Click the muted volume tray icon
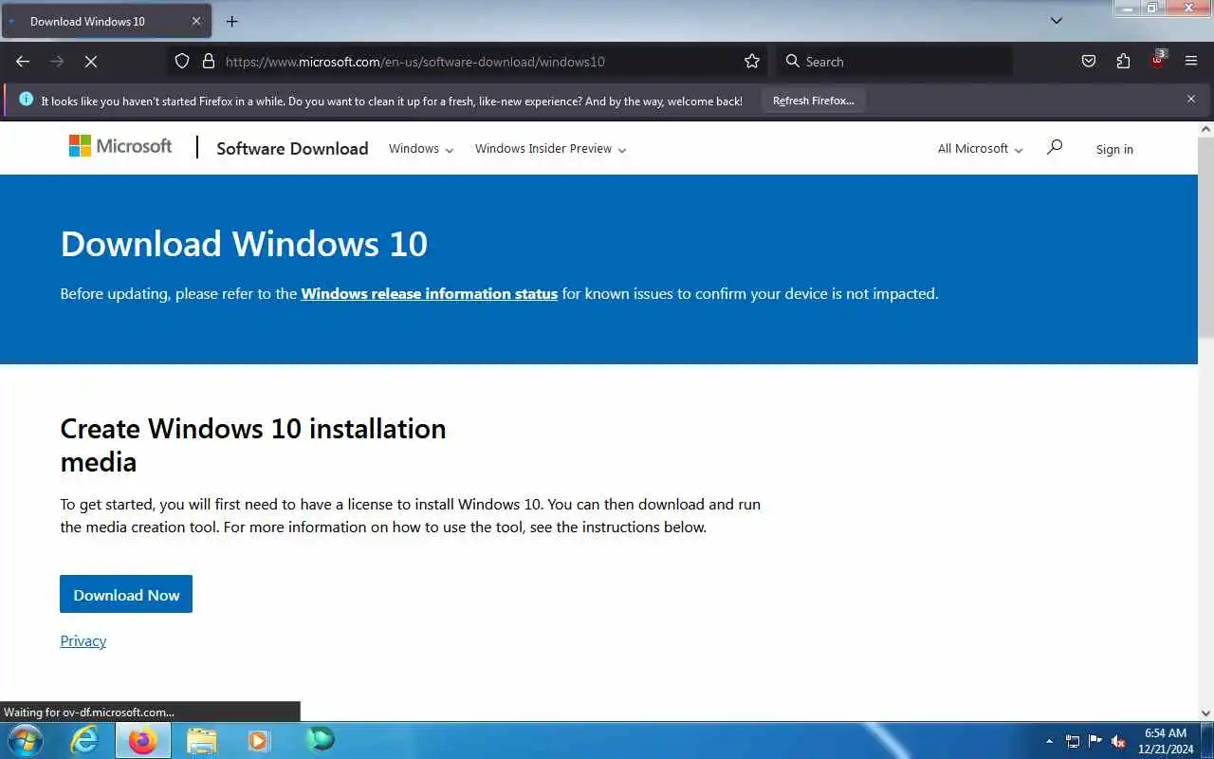The image size is (1214, 759). pos(1118,741)
